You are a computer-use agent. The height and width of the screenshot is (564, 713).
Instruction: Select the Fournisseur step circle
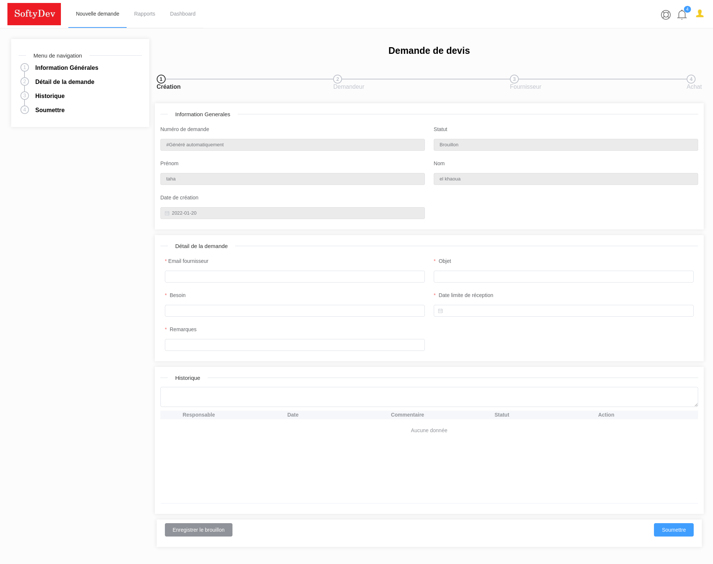[x=514, y=79]
